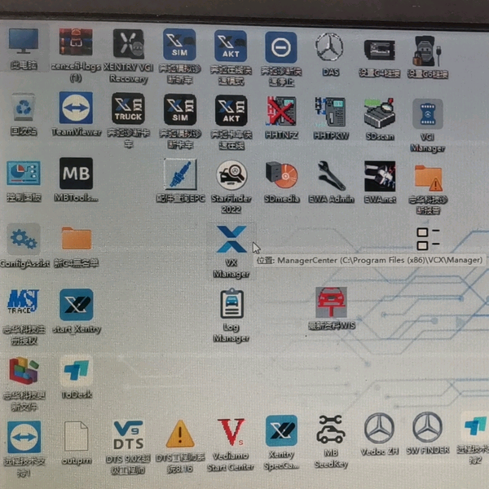Click the MBTools desktop icon
This screenshot has height=489, width=489.
coord(76,174)
